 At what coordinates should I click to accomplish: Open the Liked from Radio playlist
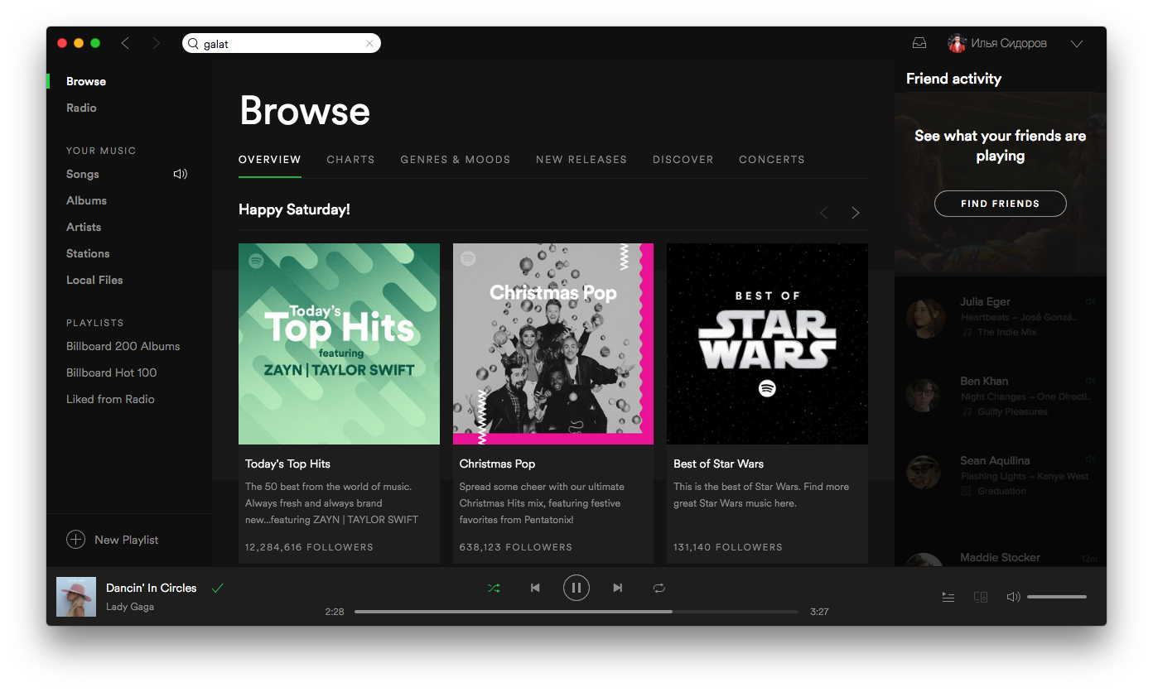pos(110,399)
